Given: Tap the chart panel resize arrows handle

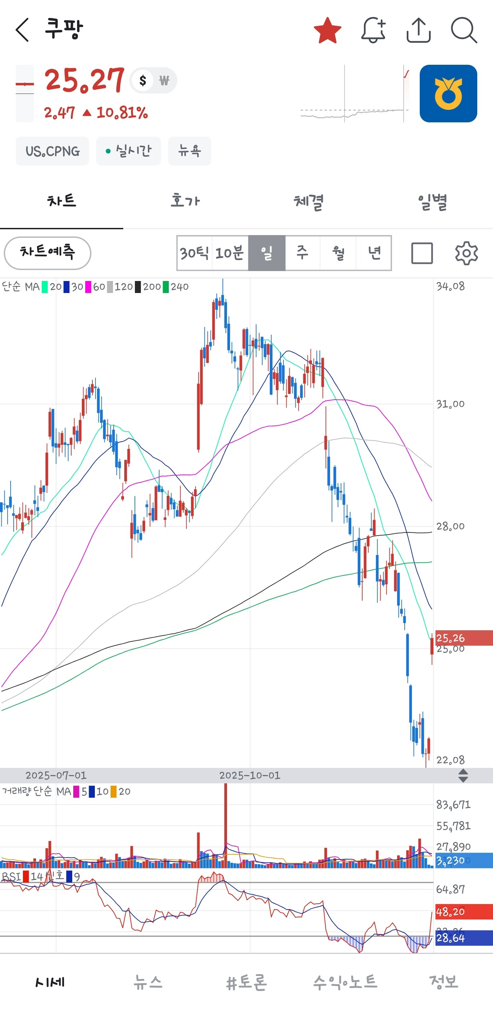Looking at the screenshot, I should coord(463,775).
